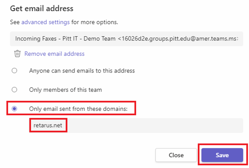Click the Only members of this team label

coord(65,90)
